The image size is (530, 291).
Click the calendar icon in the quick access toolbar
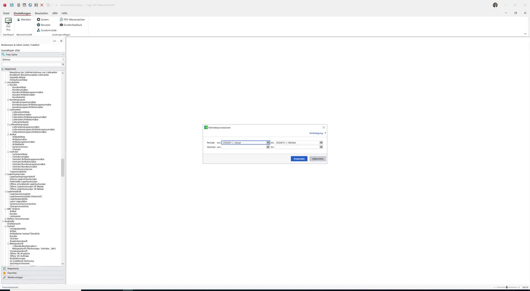[x=24, y=5]
